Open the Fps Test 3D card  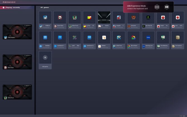point(148,20)
